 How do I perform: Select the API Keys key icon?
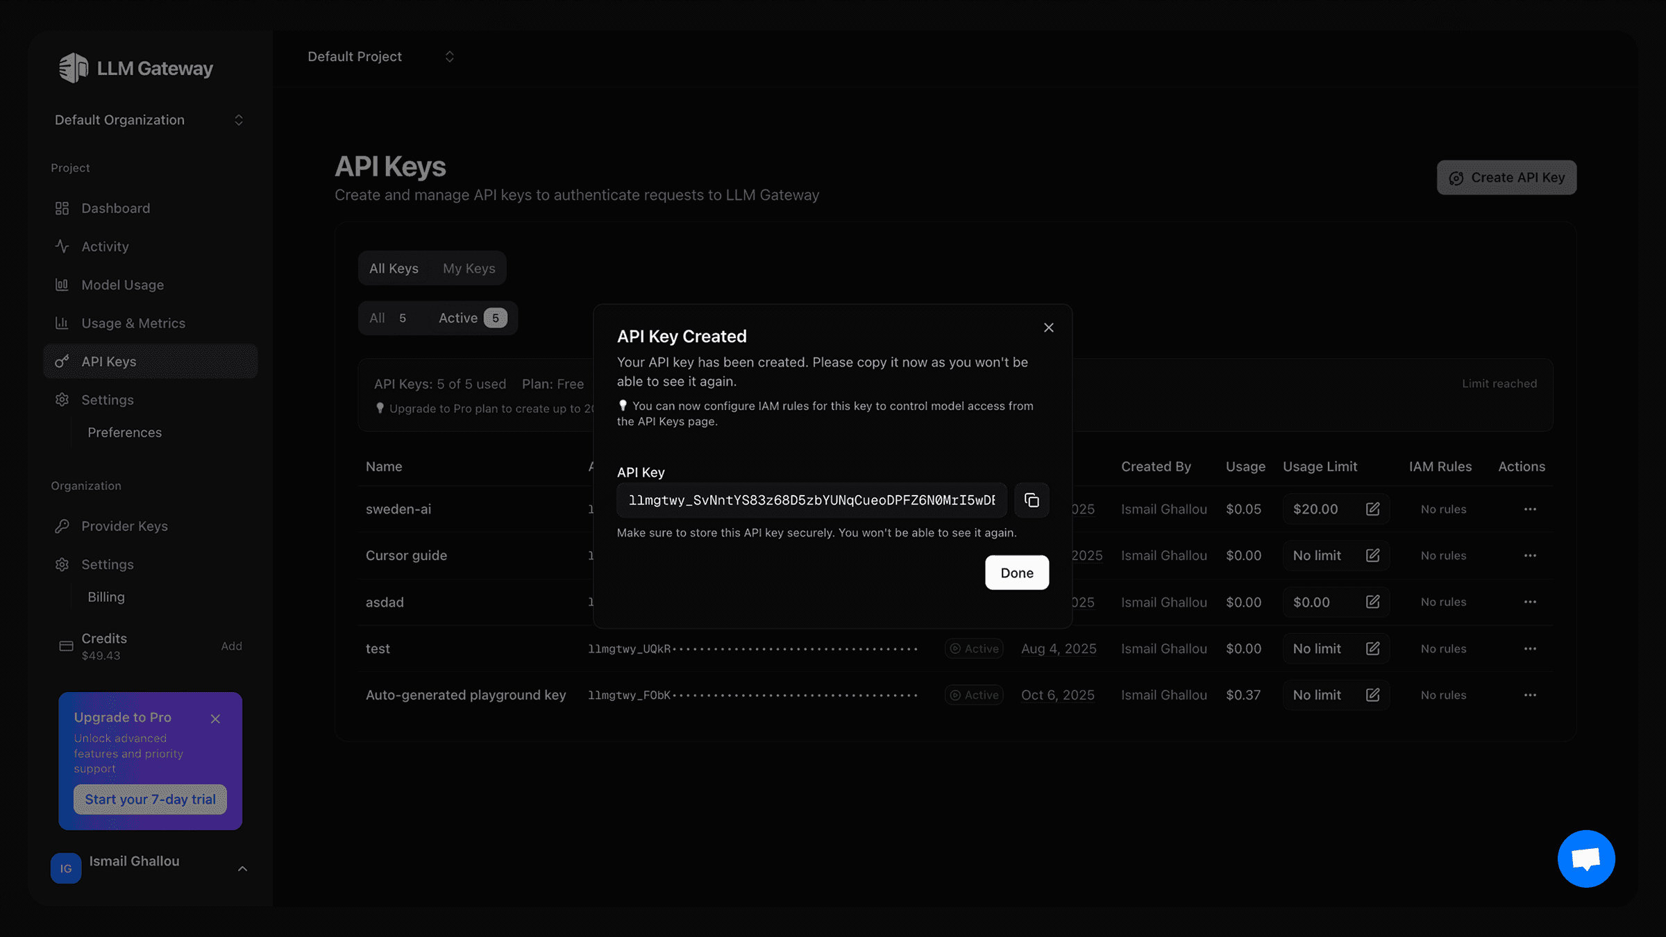(62, 361)
